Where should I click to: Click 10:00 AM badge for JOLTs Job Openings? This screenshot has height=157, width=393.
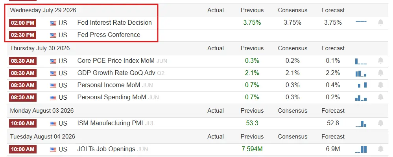click(x=23, y=149)
